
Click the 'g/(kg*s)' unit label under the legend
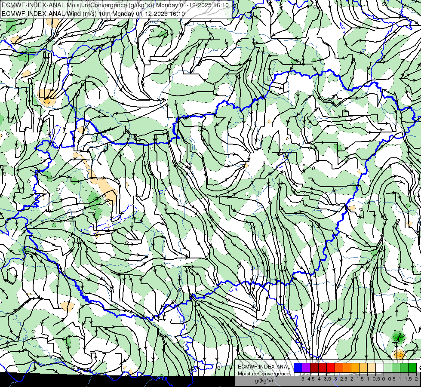264,381
